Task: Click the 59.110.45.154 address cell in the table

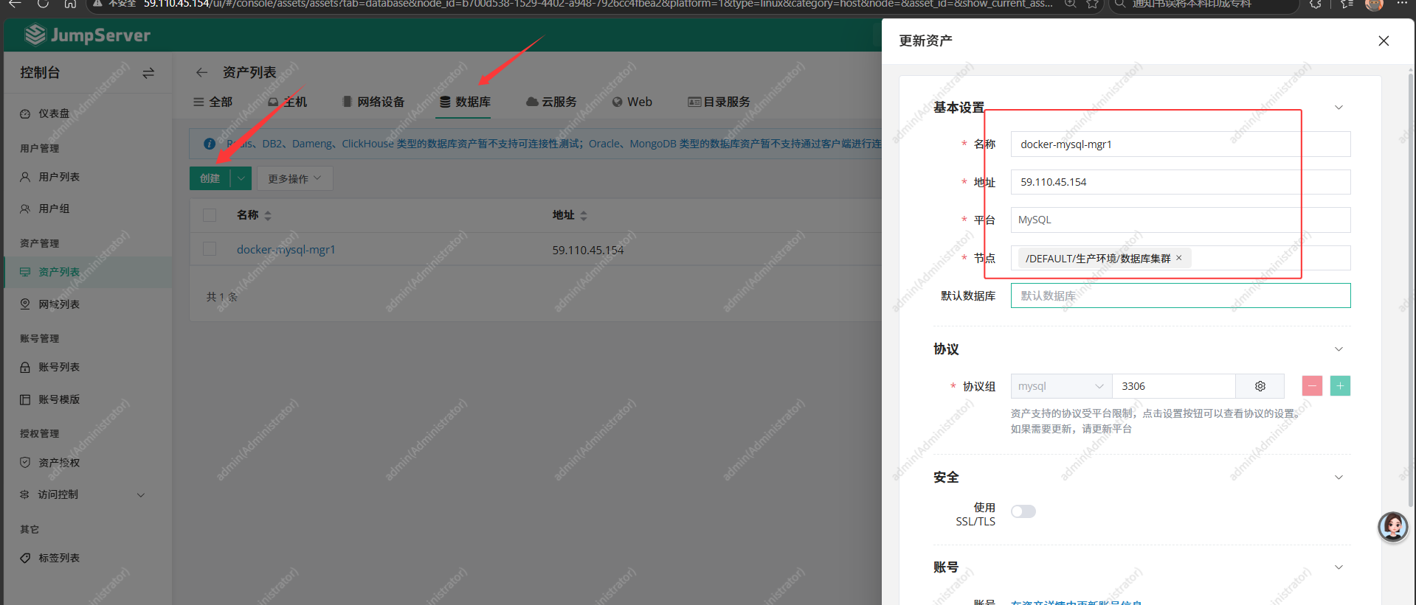Action: click(588, 250)
